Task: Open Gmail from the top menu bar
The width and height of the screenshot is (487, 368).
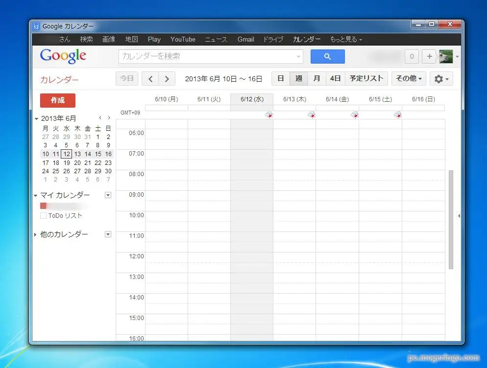Action: coord(245,39)
